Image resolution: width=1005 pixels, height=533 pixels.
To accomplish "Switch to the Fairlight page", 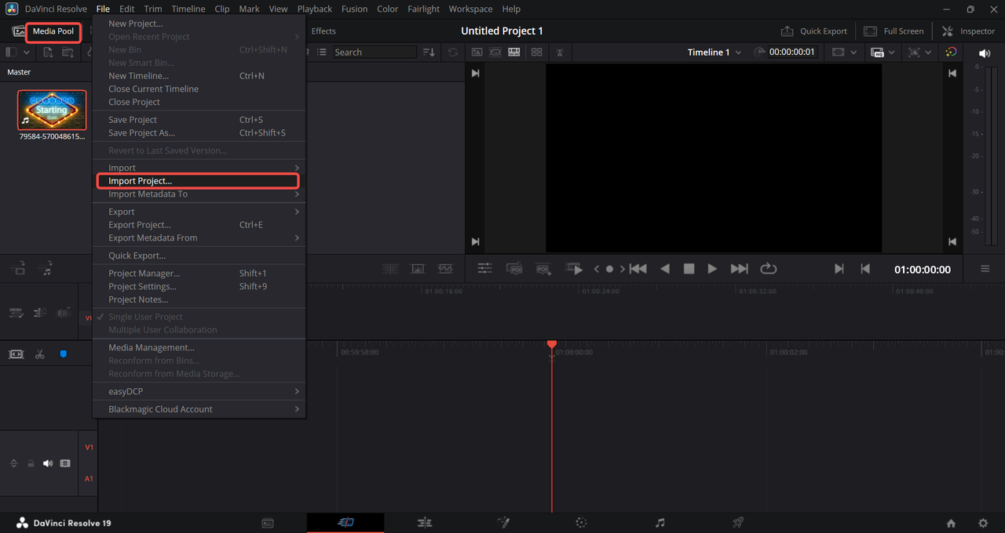I will click(x=660, y=523).
